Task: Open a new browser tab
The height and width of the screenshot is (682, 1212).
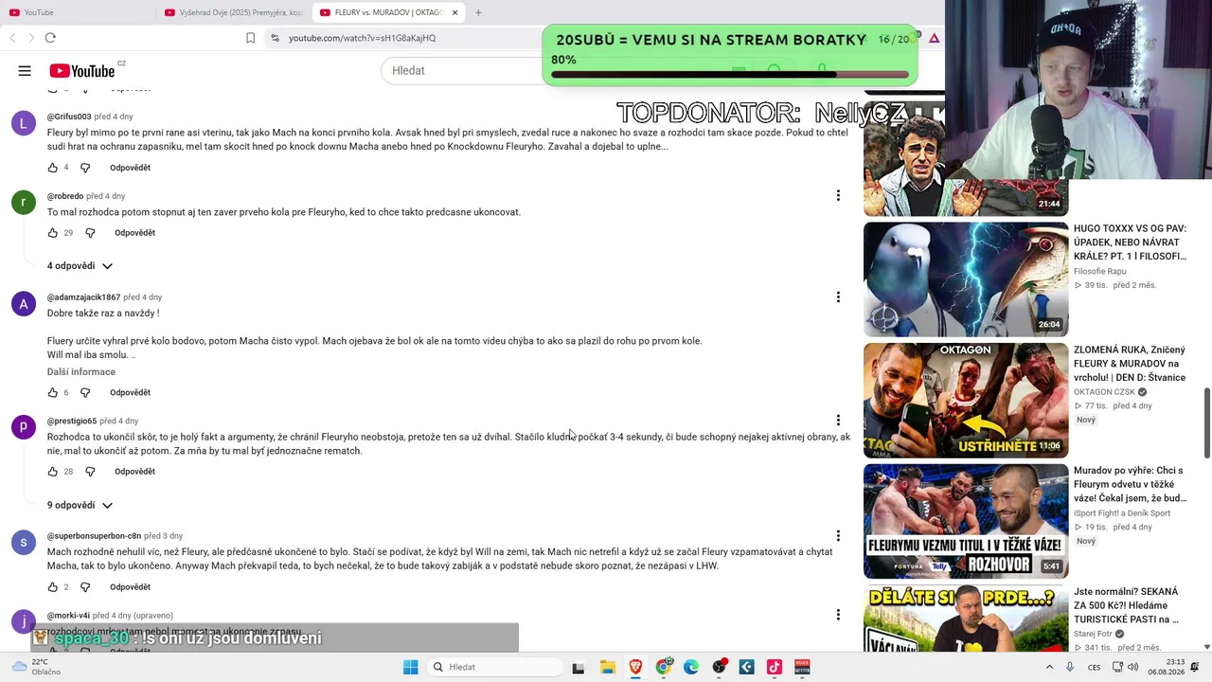Action: (478, 12)
